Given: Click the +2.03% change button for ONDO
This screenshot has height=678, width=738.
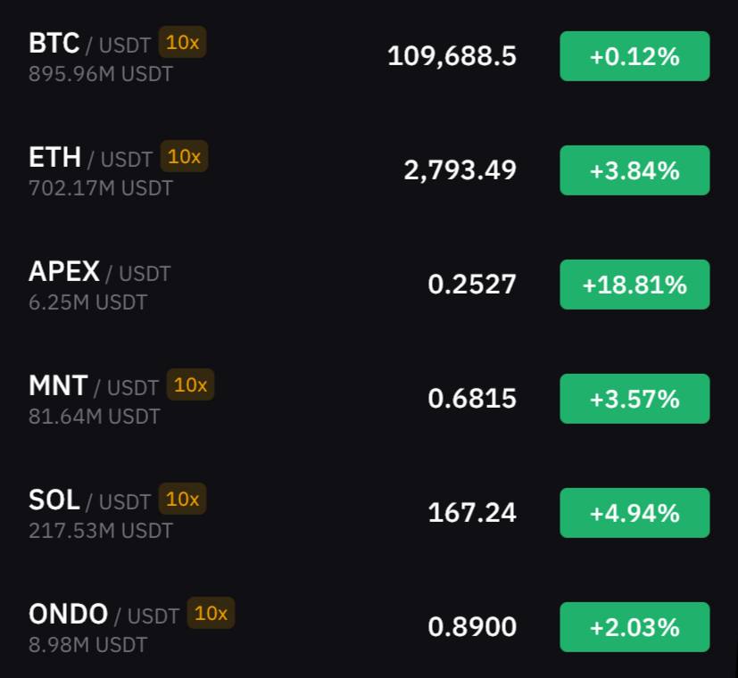Looking at the screenshot, I should click(x=634, y=627).
